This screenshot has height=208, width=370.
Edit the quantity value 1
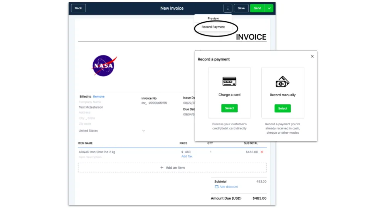pyautogui.click(x=211, y=152)
